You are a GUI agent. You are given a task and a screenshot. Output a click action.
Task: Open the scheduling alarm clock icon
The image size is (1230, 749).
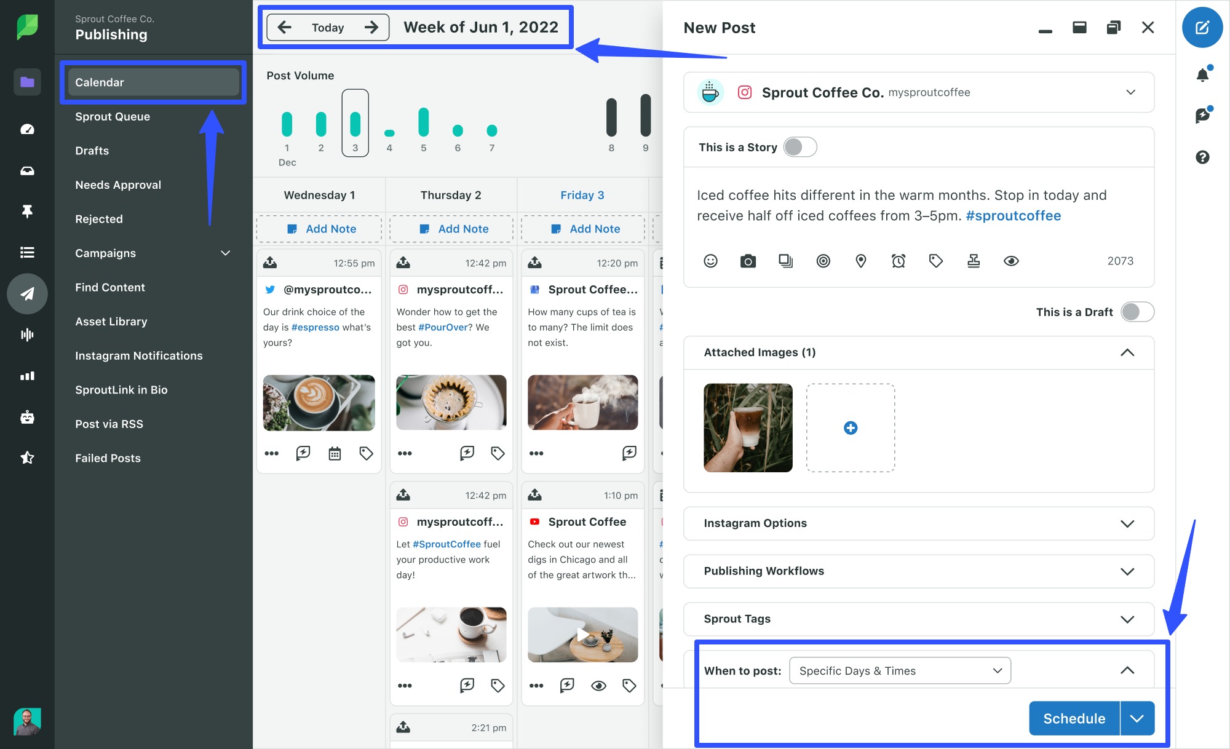click(x=899, y=261)
